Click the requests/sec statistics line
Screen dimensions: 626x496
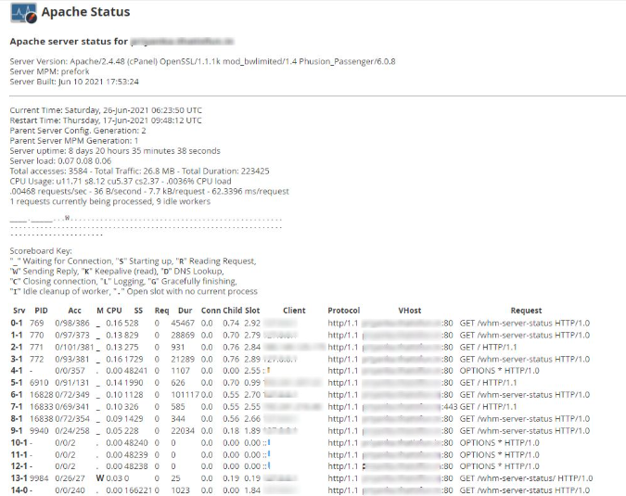(149, 191)
